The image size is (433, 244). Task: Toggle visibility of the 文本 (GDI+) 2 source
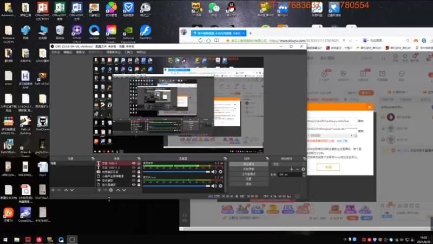(134, 168)
